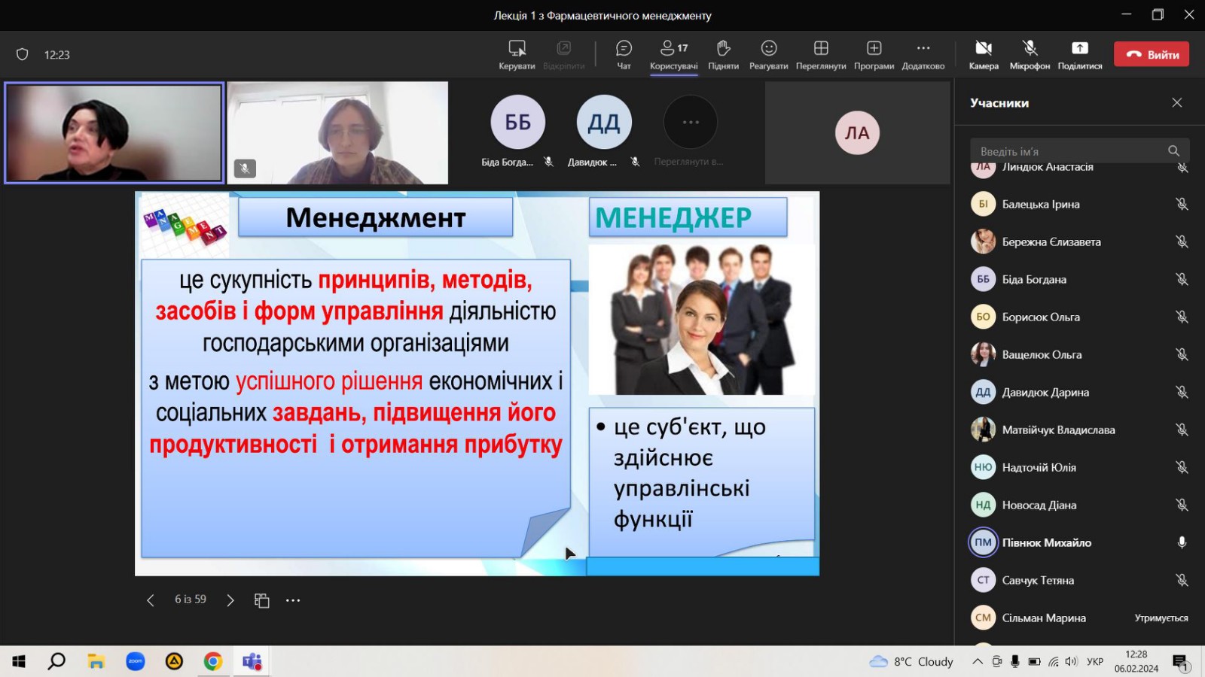The width and height of the screenshot is (1205, 677).
Task: Open the Chat (Чат) panel
Action: coord(624,54)
